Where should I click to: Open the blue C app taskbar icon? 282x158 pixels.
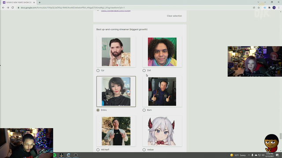coord(69,155)
